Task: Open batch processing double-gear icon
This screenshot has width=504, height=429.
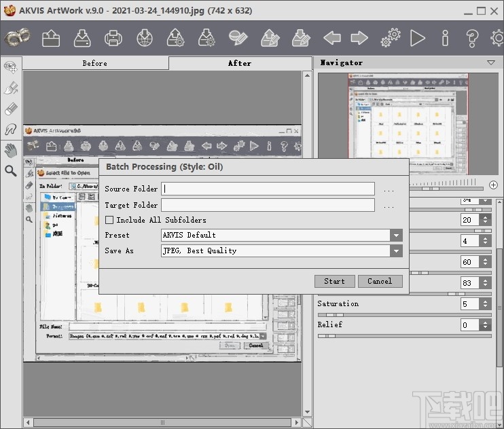Action: pyautogui.click(x=391, y=38)
